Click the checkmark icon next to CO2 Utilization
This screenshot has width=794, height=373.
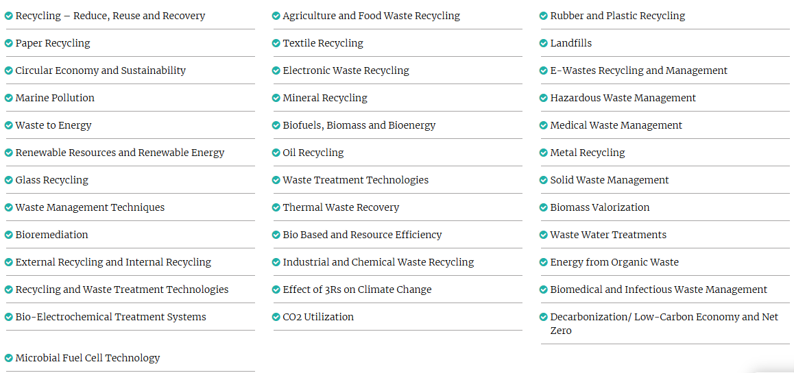click(276, 317)
